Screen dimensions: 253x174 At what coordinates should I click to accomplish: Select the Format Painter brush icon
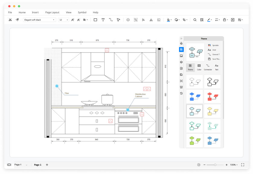click(x=17, y=20)
